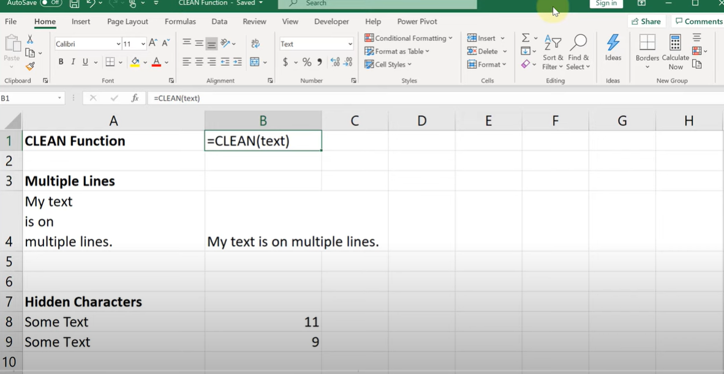This screenshot has height=374, width=724.
Task: Apply Comma Style icon
Action: point(320,62)
